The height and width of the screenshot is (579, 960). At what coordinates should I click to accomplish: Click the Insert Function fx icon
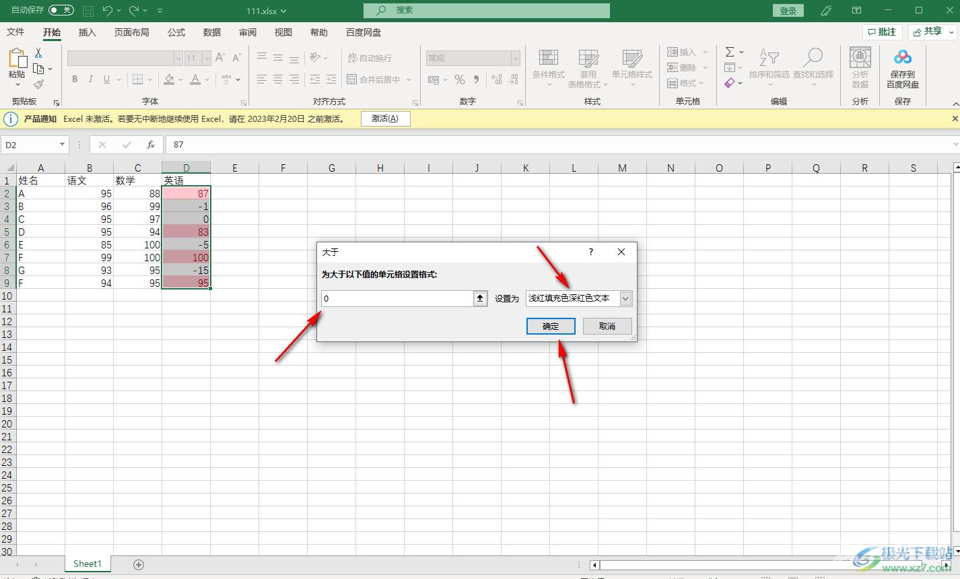(151, 145)
